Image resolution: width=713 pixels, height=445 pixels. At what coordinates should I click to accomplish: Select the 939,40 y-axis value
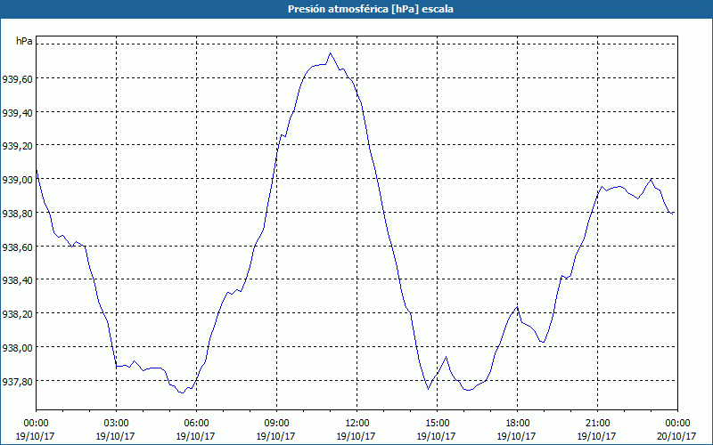[17, 113]
